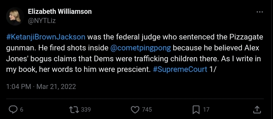This screenshot has width=273, height=119.
Task: Repost the tweet using the retweet arrows icon
Action: point(74,110)
